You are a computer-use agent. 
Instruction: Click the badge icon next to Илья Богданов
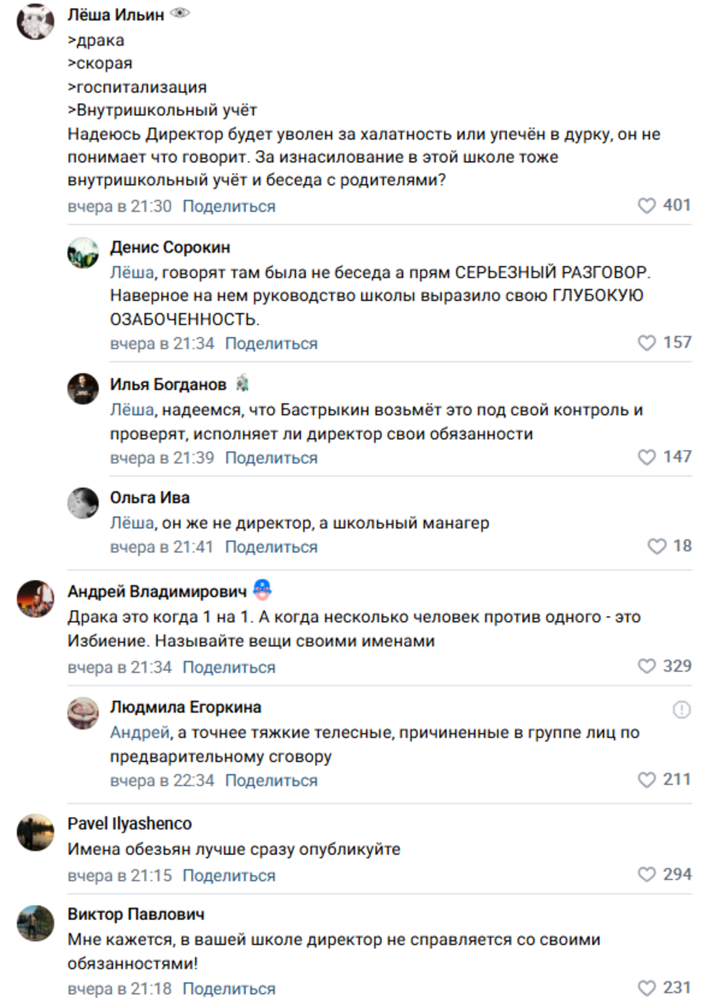point(242,384)
